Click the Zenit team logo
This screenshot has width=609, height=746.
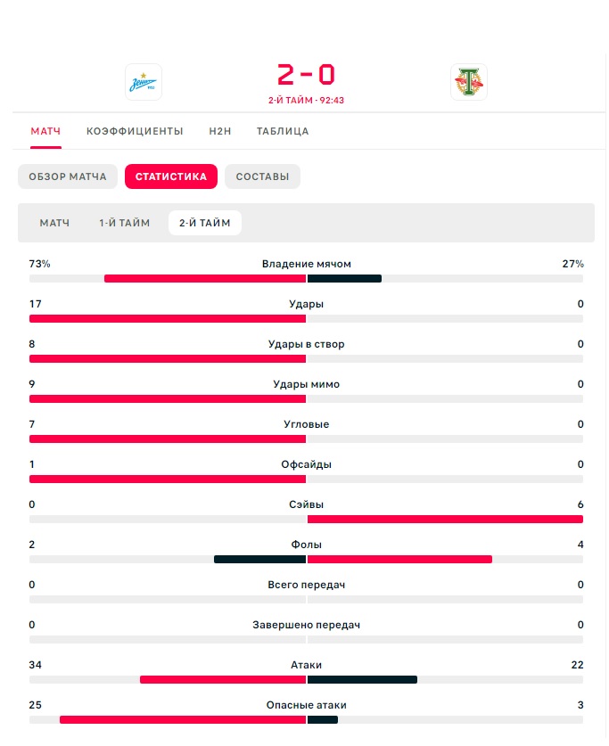pos(144,82)
